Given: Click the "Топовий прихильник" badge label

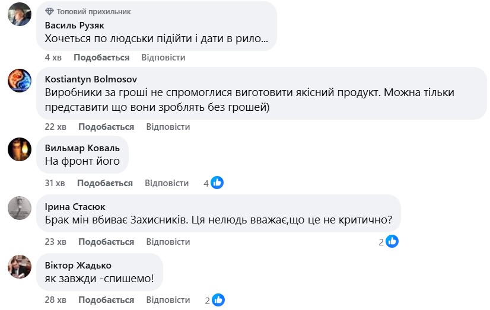Looking at the screenshot, I should tap(94, 11).
